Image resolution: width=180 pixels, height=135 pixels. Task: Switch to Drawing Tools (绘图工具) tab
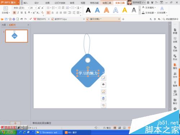[x=107, y=3]
